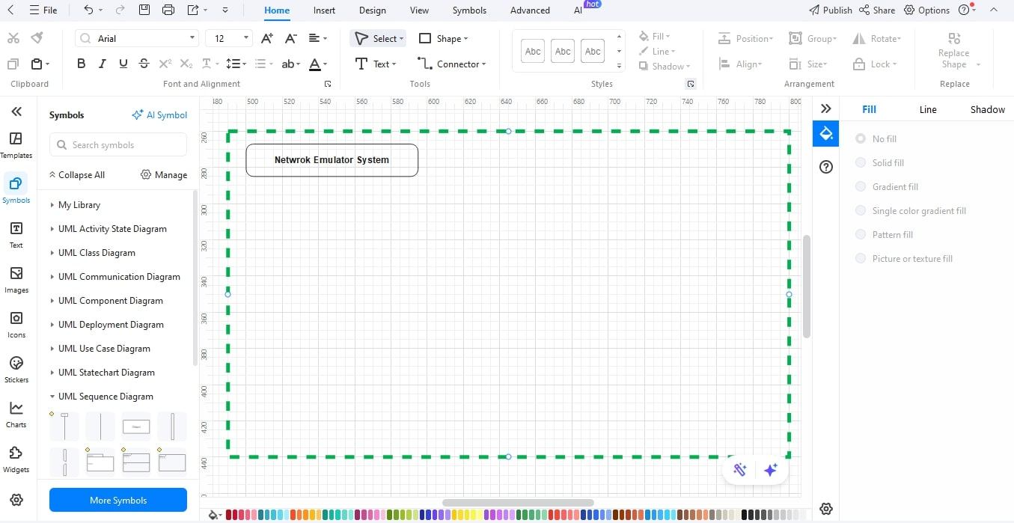Switch to the Symbols ribbon tab
The width and height of the screenshot is (1014, 523).
(x=469, y=10)
